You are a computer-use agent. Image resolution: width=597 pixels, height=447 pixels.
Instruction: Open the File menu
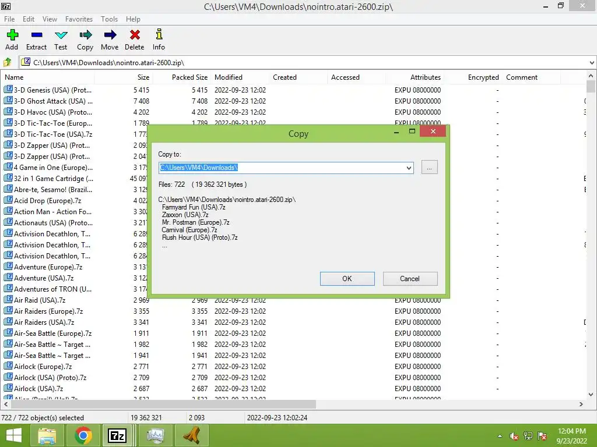click(9, 19)
